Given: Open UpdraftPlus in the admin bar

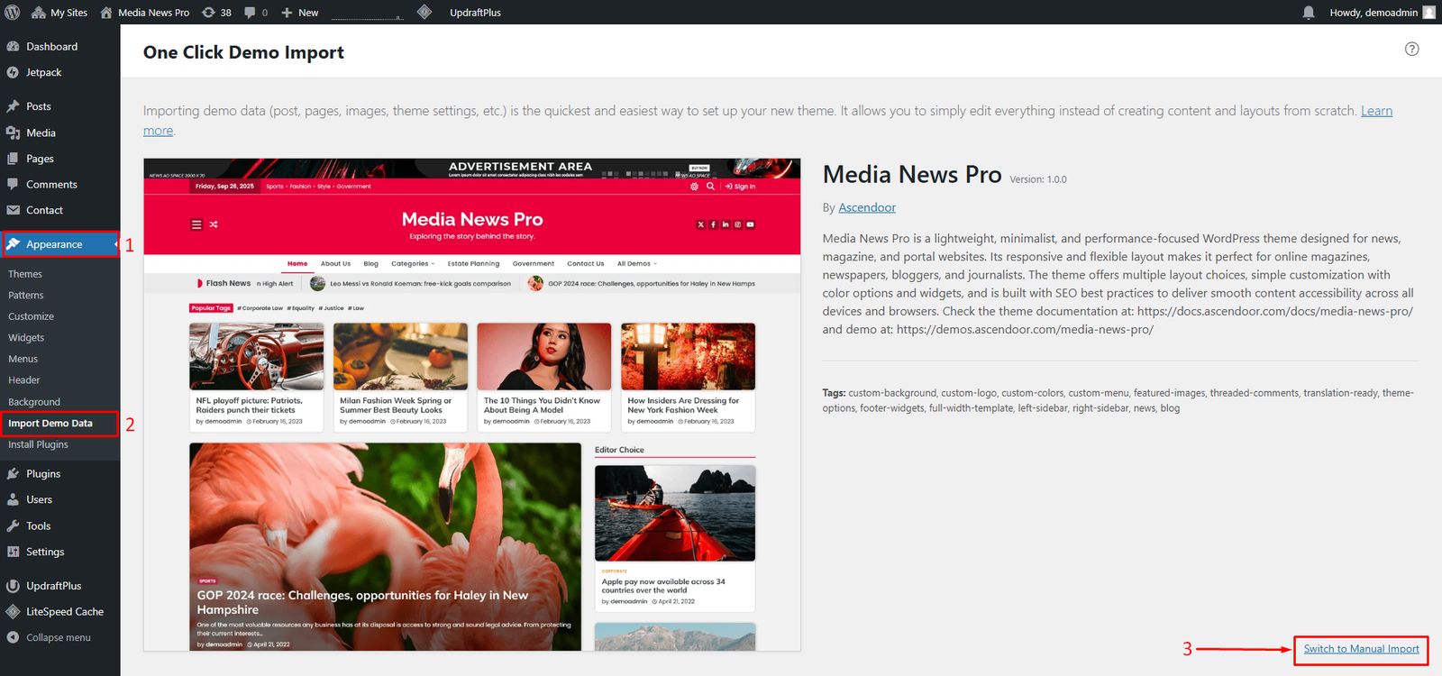Looking at the screenshot, I should pyautogui.click(x=475, y=13).
